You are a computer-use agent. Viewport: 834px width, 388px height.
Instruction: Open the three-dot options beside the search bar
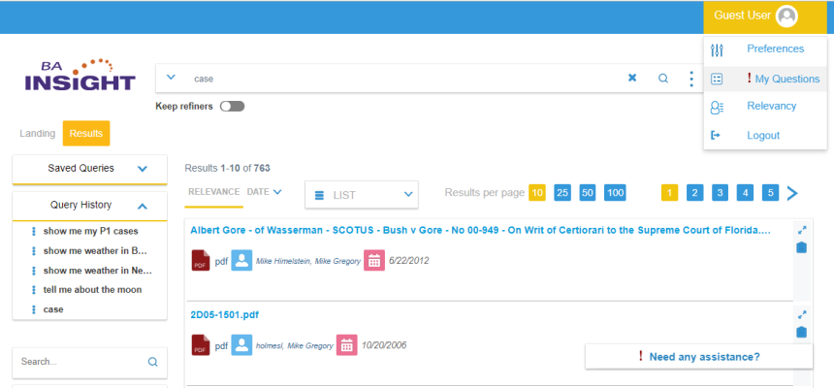(x=690, y=79)
